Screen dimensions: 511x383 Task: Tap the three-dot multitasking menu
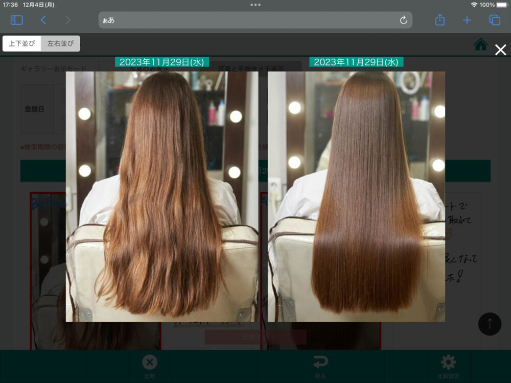[255, 5]
